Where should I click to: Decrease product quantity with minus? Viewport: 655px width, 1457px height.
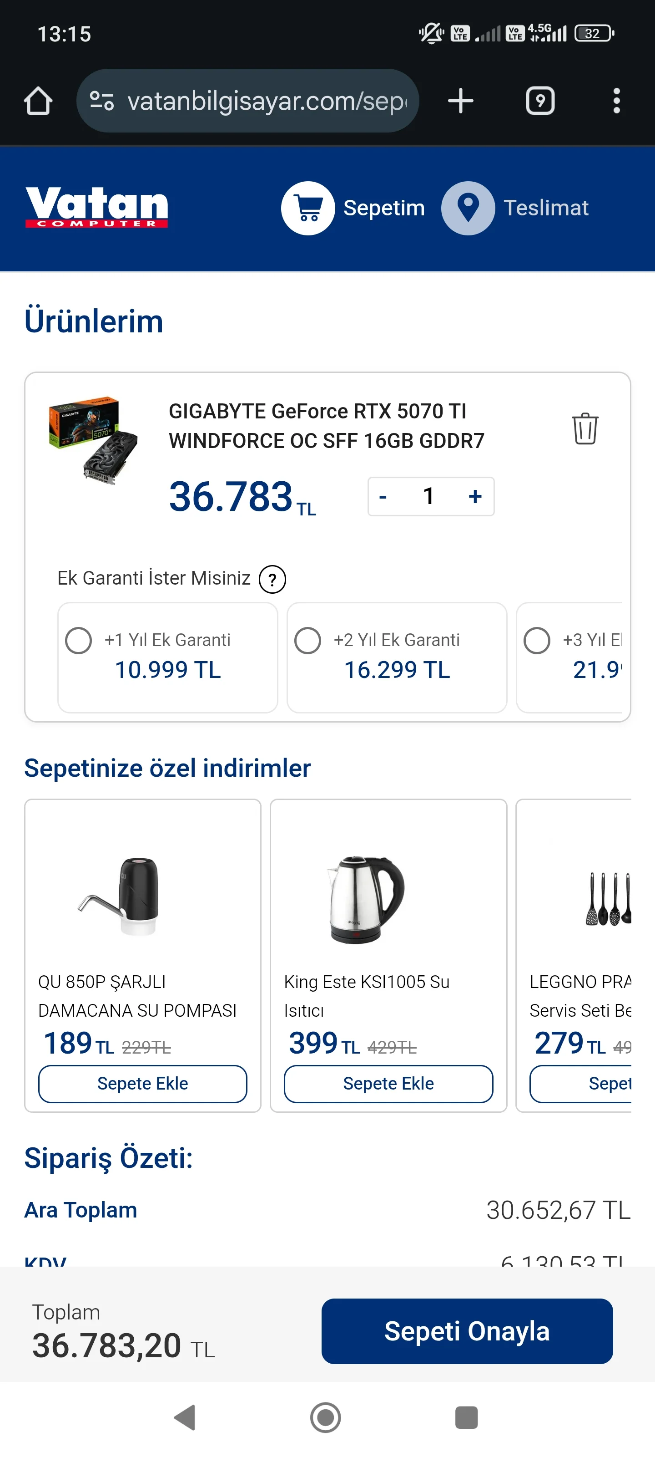click(x=383, y=497)
